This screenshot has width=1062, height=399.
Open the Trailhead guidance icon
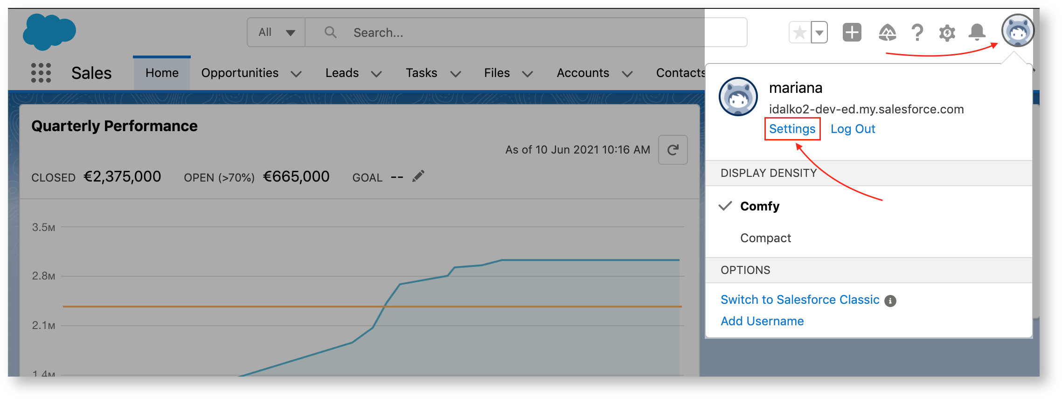coord(887,33)
